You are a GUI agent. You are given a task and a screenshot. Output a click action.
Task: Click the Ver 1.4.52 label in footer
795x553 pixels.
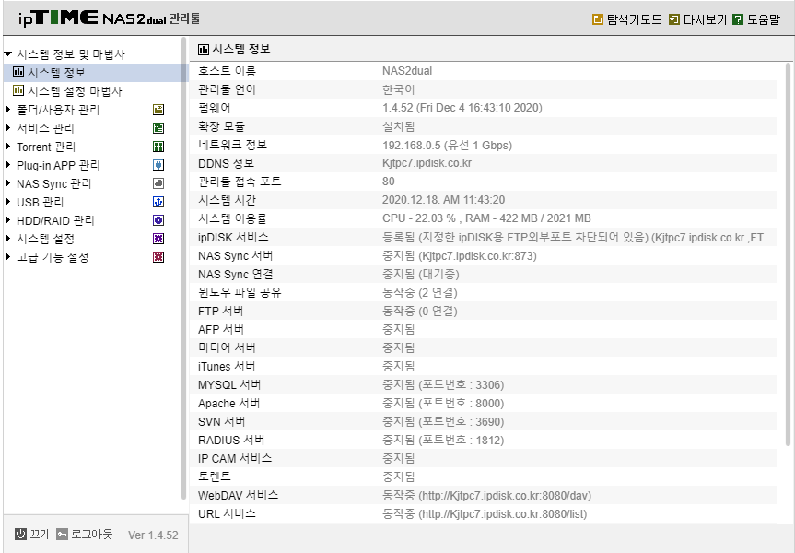click(153, 535)
